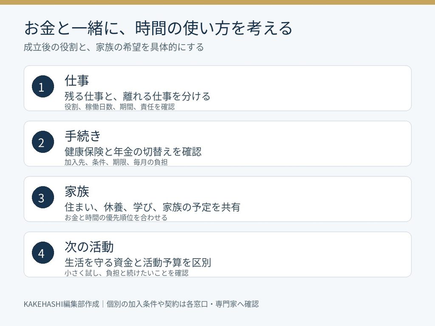Click footer text KAKEHASHI編集部作成
The width and height of the screenshot is (435, 326).
[x=61, y=304]
